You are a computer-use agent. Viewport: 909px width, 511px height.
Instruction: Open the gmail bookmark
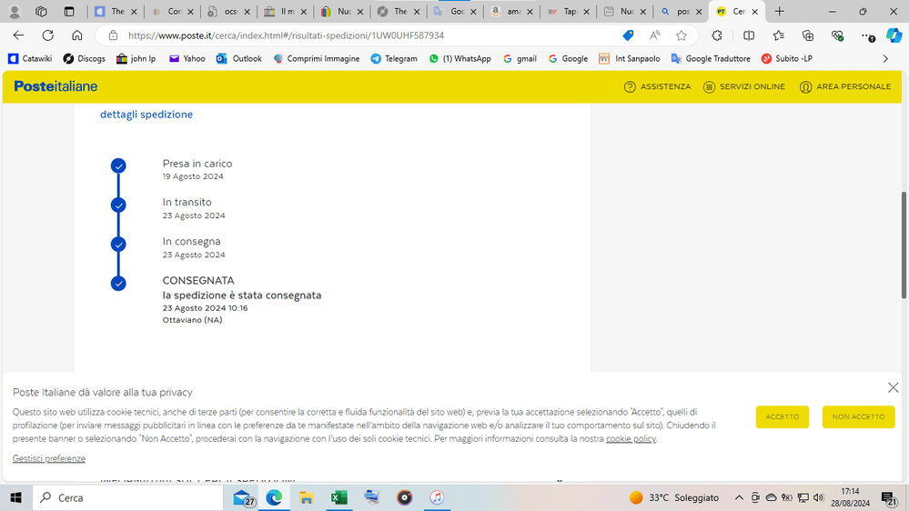point(520,58)
